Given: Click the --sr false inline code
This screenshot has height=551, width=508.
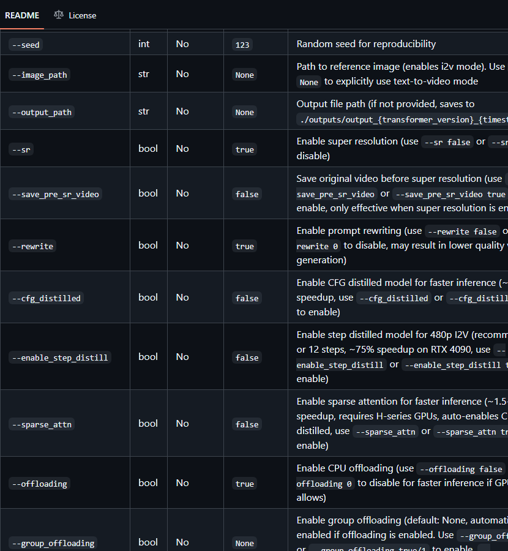Looking at the screenshot, I should 447,142.
